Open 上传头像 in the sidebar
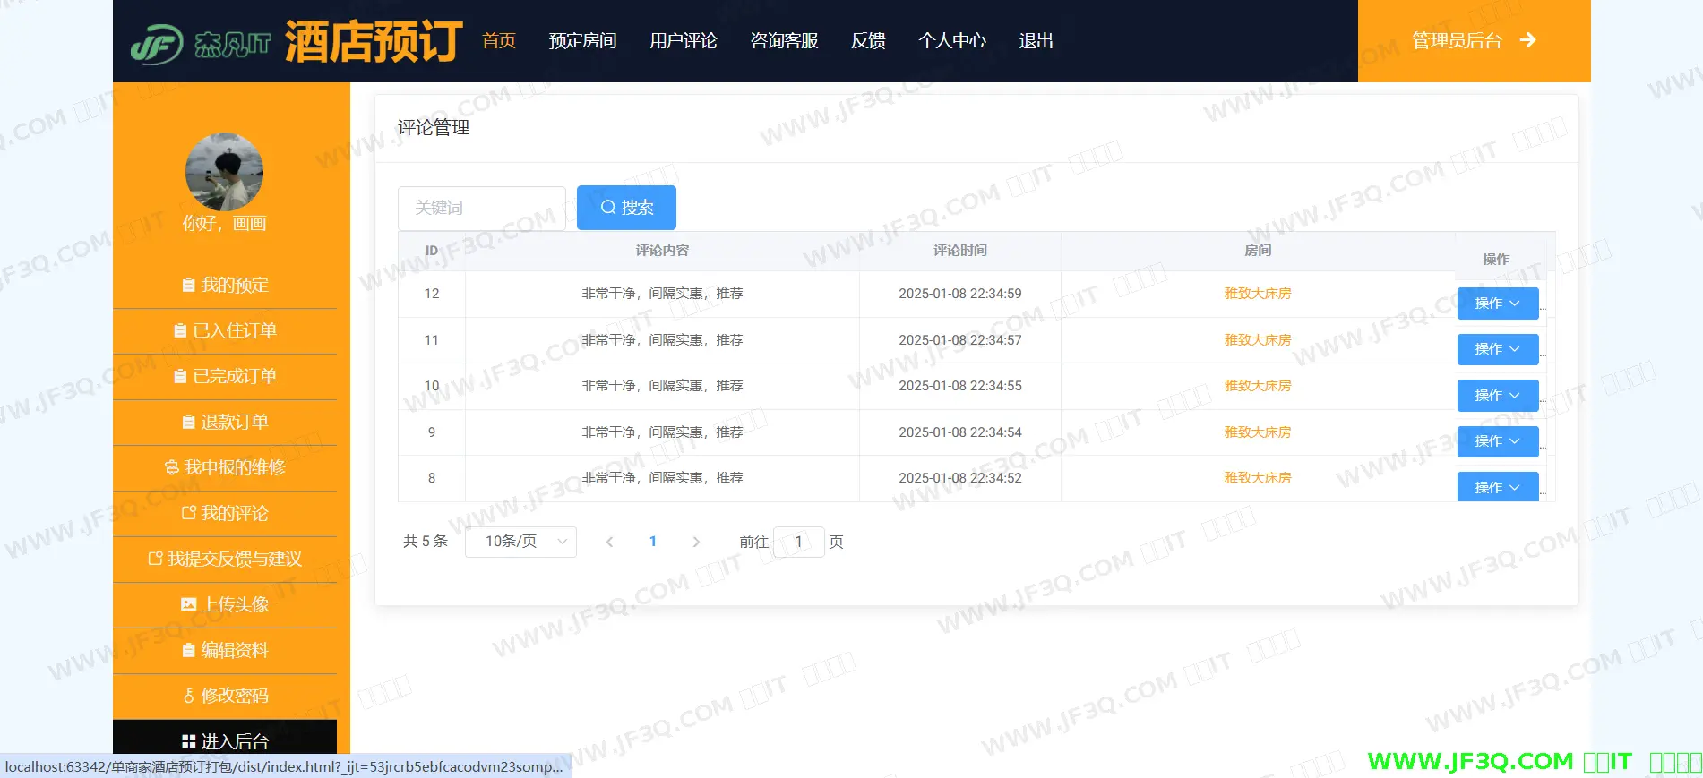The image size is (1703, 778). 225,604
